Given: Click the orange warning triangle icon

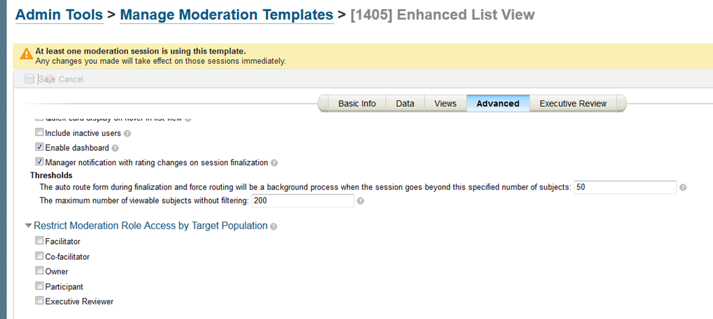Looking at the screenshot, I should coord(27,54).
